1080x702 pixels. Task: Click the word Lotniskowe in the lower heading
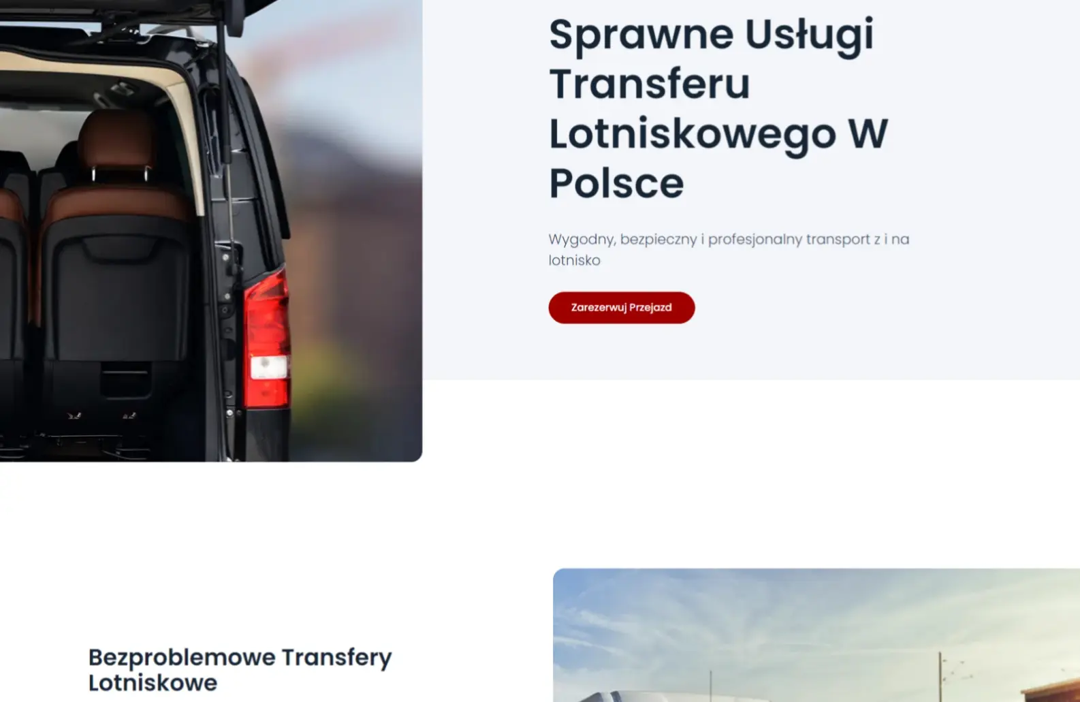click(153, 683)
